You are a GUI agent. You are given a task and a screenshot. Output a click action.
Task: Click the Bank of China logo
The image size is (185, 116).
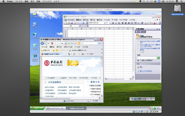pos(53,63)
